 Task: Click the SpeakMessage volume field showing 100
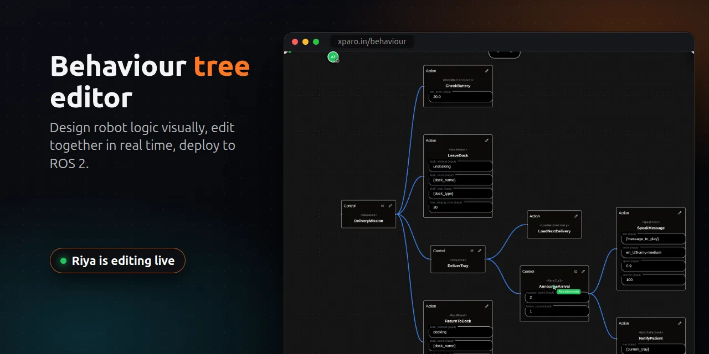654,280
